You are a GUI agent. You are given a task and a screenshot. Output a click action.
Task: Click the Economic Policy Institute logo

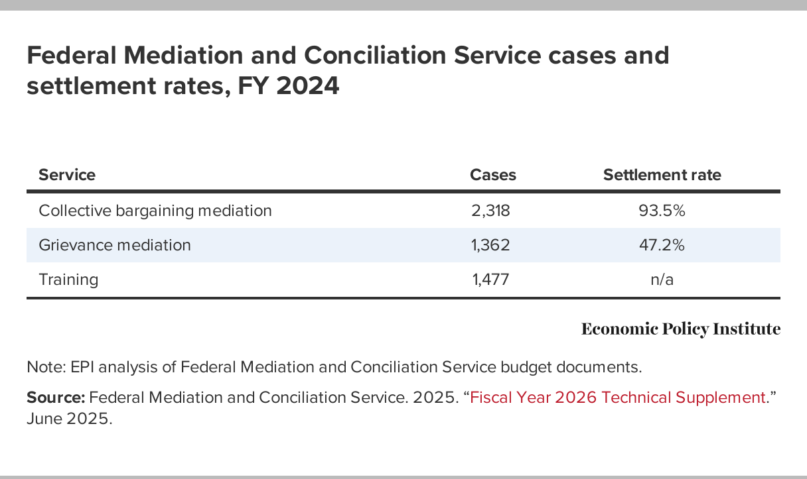pyautogui.click(x=680, y=329)
